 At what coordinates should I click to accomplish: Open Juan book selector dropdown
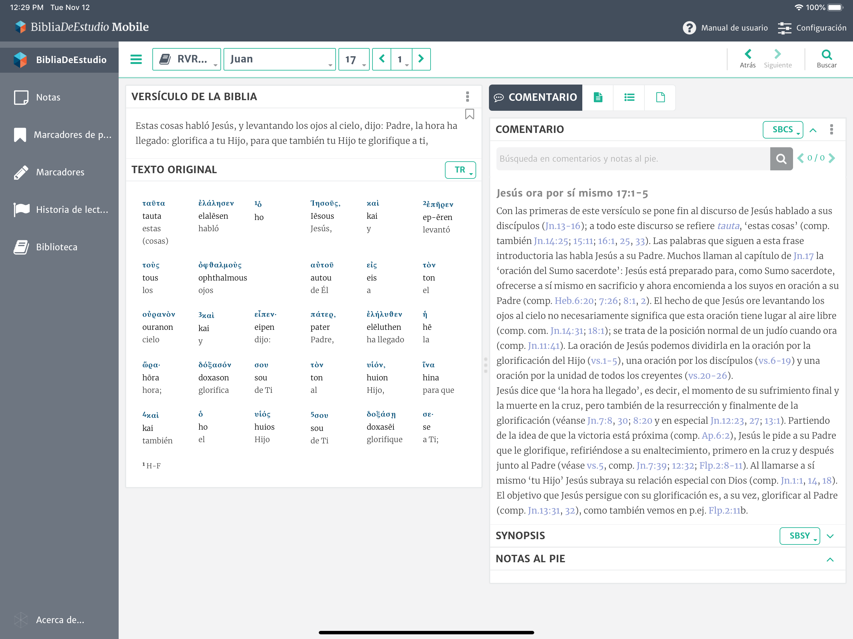(279, 59)
